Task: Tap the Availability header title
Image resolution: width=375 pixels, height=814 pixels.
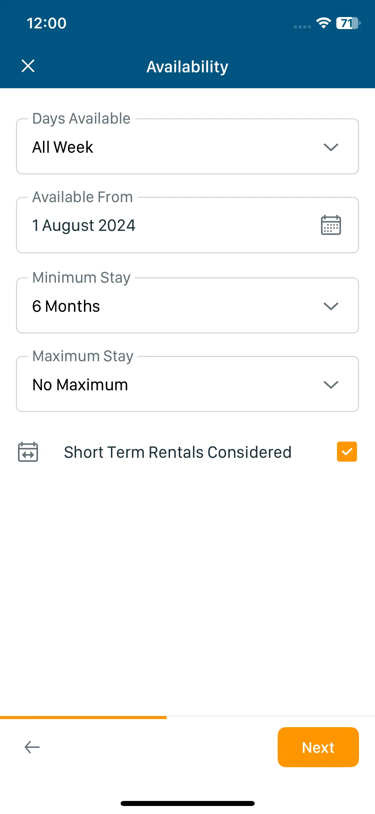Action: click(187, 66)
